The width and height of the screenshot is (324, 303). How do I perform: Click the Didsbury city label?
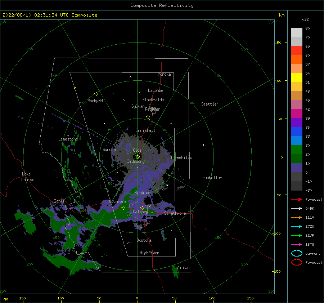(136, 161)
